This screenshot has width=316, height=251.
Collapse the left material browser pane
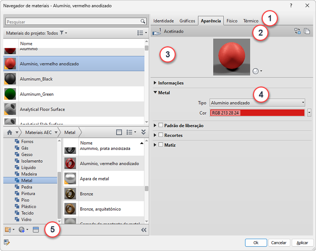pos(144,230)
